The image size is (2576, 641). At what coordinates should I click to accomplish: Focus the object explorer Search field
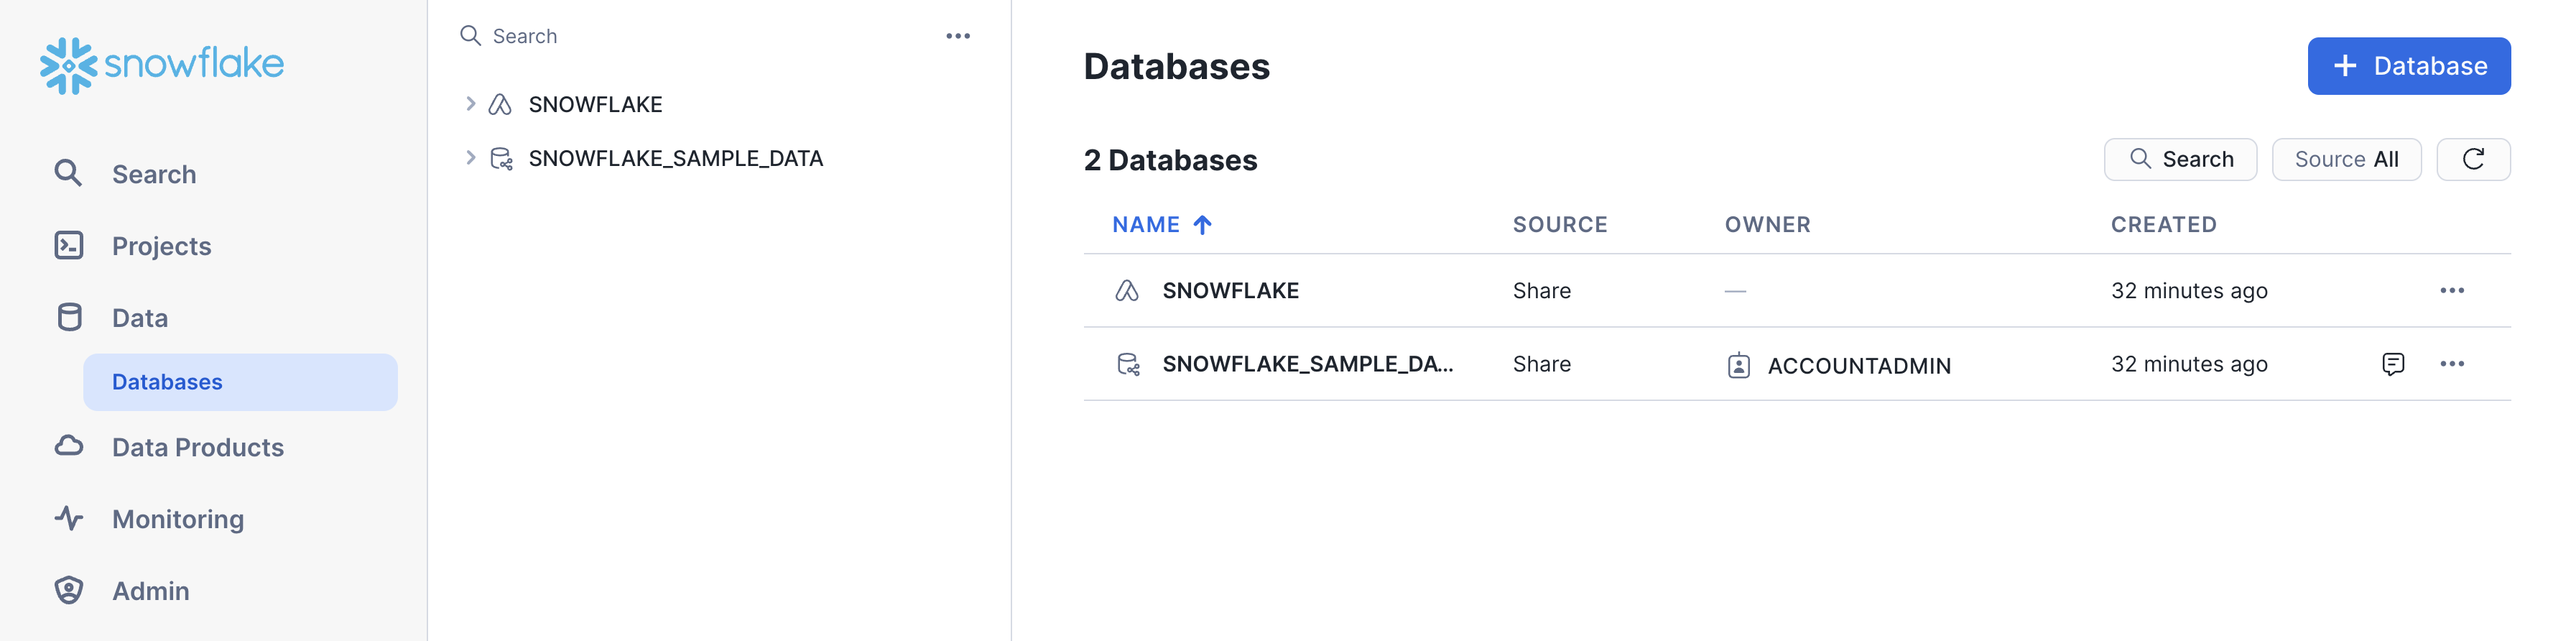700,36
